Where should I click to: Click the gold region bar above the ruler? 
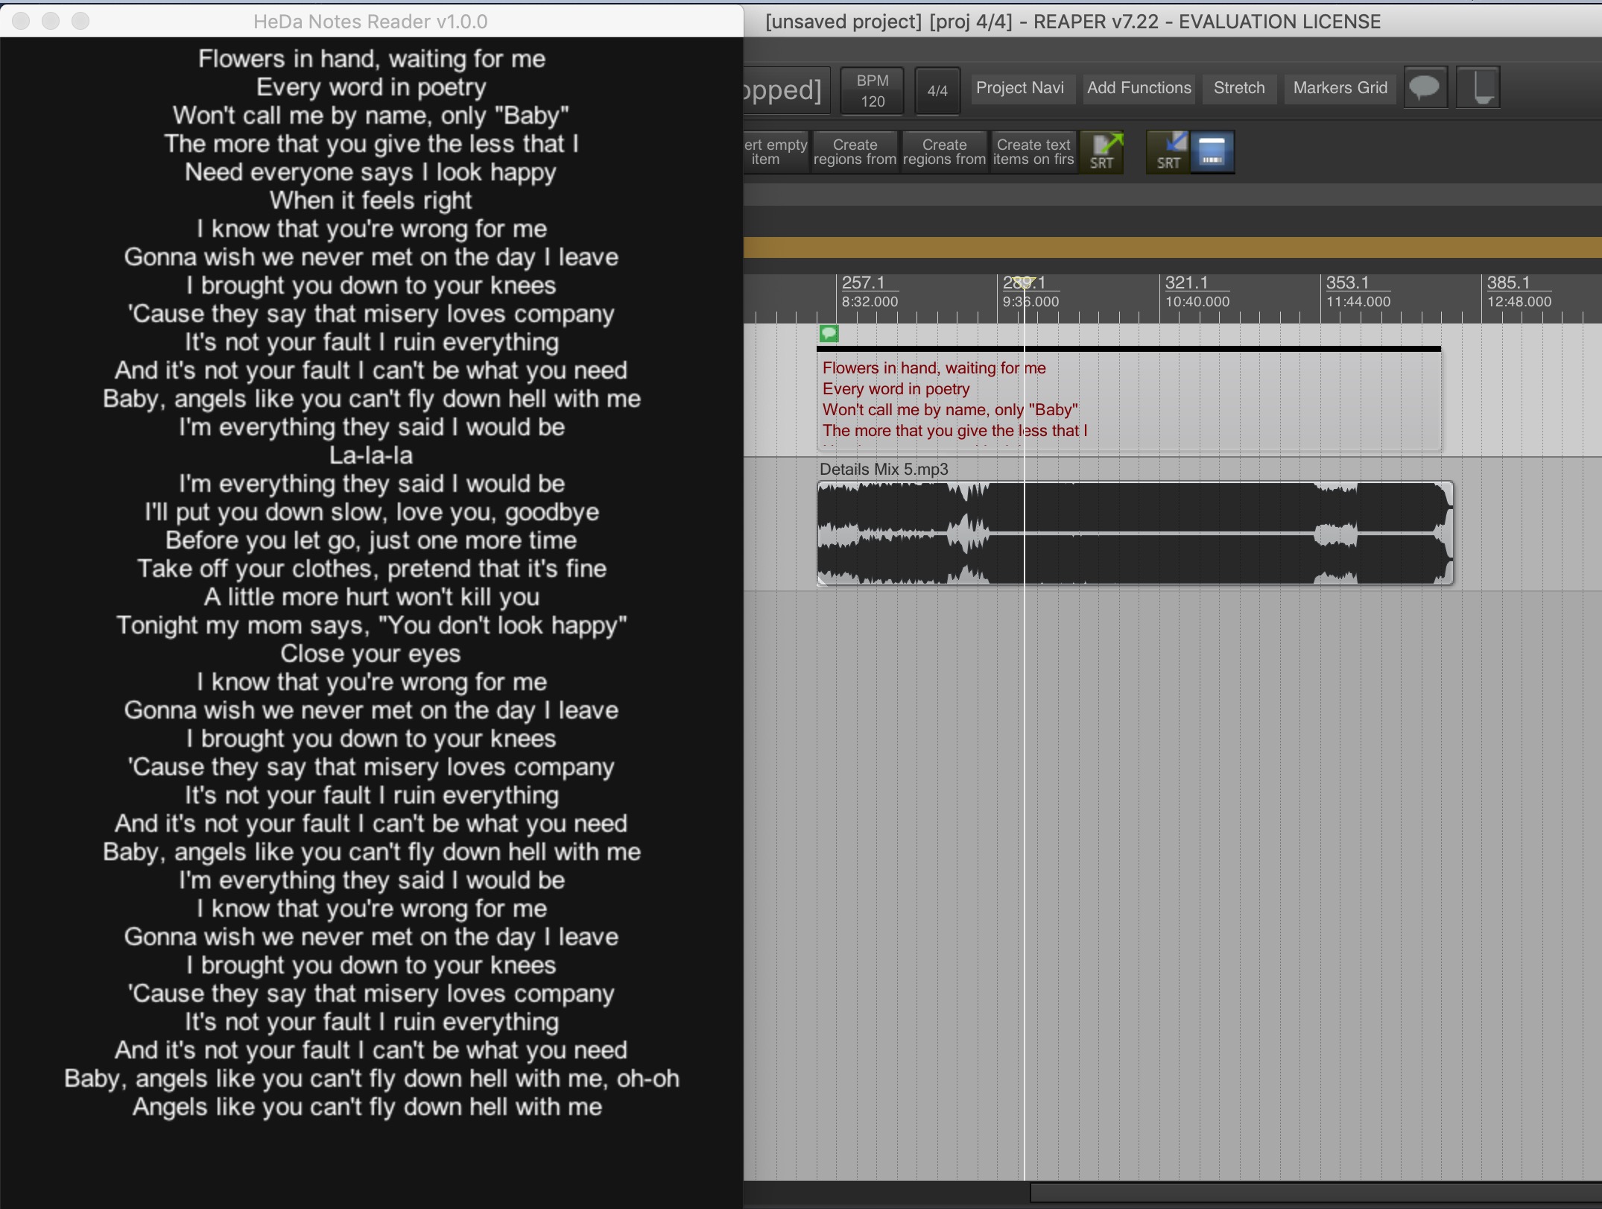1173,247
